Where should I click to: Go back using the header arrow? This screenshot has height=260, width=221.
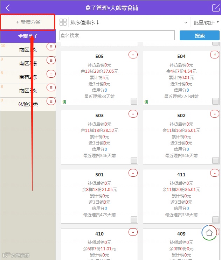click(x=8, y=8)
